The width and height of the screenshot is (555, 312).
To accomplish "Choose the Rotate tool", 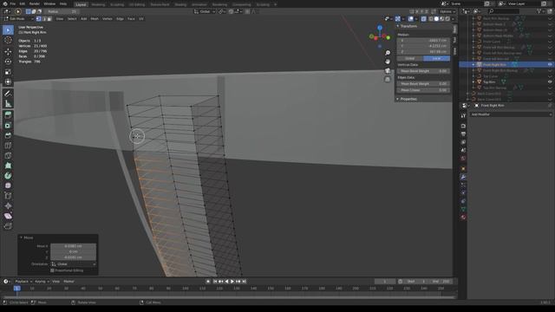I will tap(8, 62).
